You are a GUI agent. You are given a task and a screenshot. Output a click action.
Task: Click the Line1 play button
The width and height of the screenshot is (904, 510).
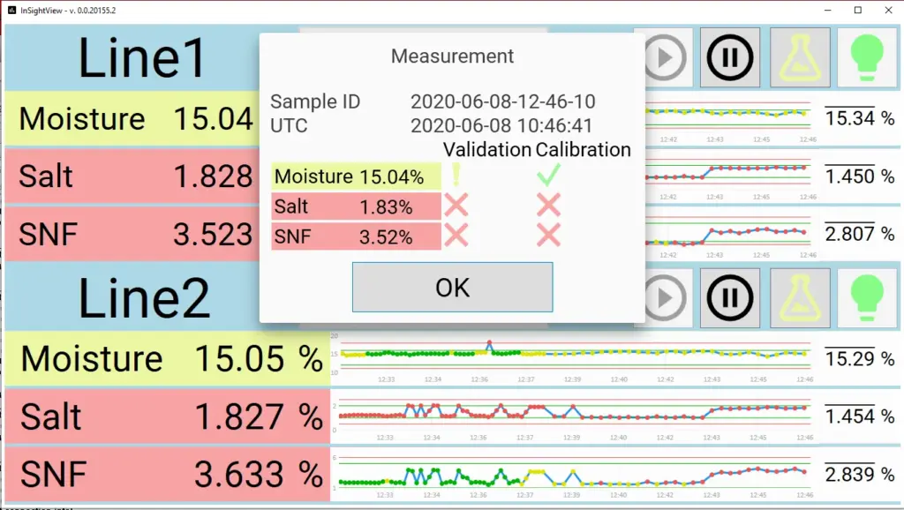click(x=666, y=57)
